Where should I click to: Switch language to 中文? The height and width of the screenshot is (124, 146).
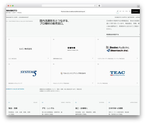126,11
